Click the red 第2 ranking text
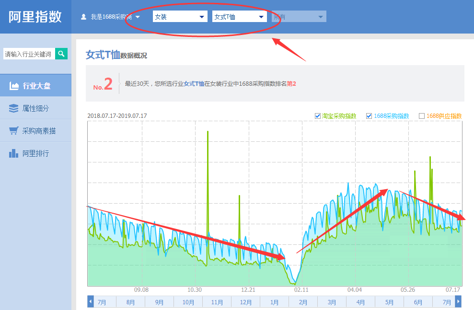This screenshot has width=474, height=310. pyautogui.click(x=291, y=84)
